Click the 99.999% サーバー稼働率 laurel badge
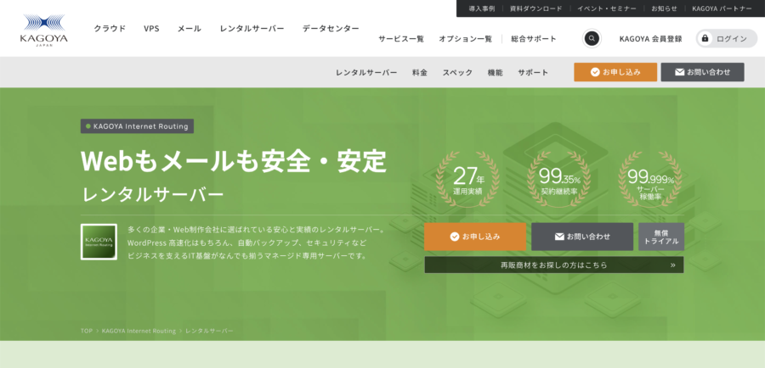 650,179
